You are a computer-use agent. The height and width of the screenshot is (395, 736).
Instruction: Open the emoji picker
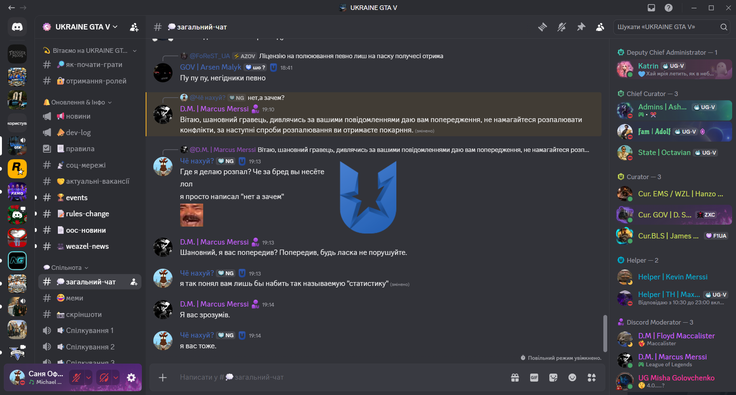point(572,378)
